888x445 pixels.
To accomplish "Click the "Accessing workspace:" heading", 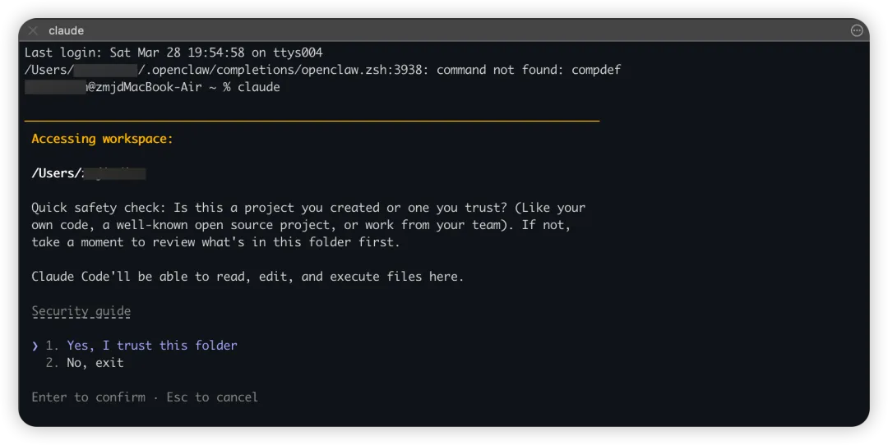I will [x=102, y=139].
